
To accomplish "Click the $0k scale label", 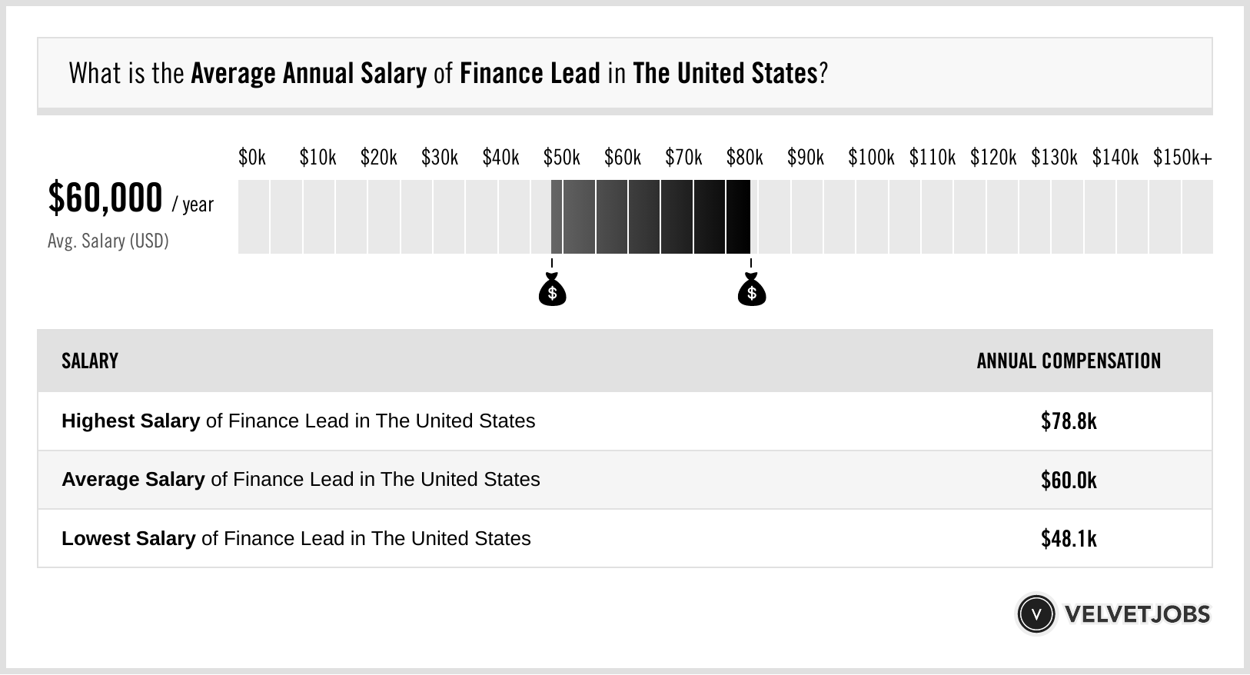I will 252,158.
